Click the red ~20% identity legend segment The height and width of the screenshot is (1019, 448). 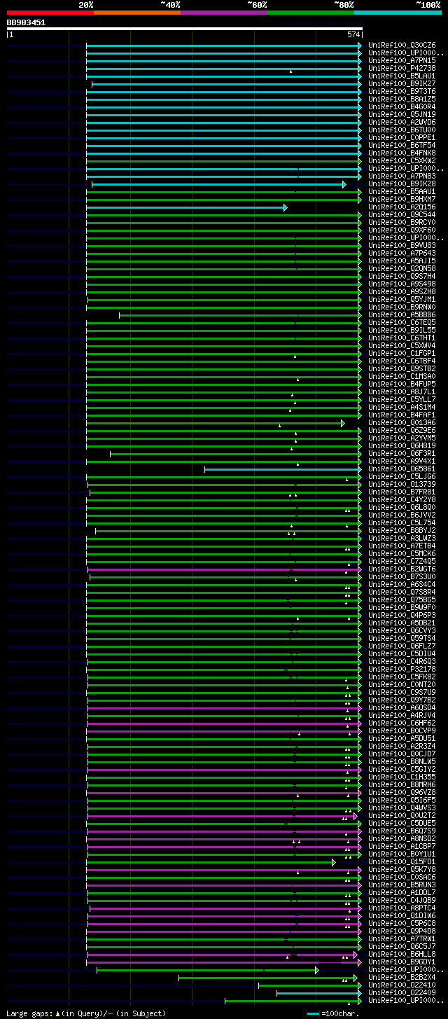[50, 13]
